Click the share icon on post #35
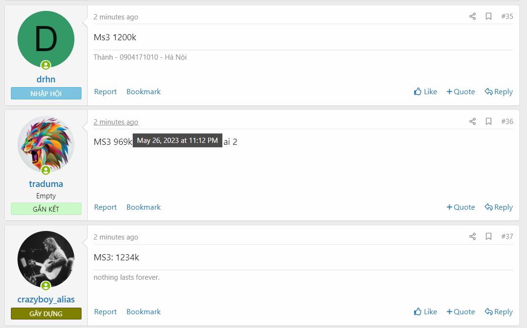Image resolution: width=527 pixels, height=328 pixels. tap(472, 16)
